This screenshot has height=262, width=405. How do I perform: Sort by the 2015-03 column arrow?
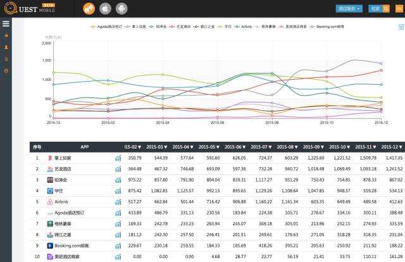click(x=166, y=147)
